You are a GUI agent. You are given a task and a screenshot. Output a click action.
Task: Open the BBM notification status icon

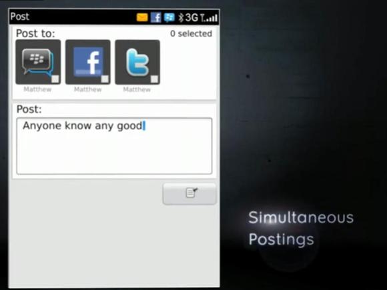pos(169,17)
